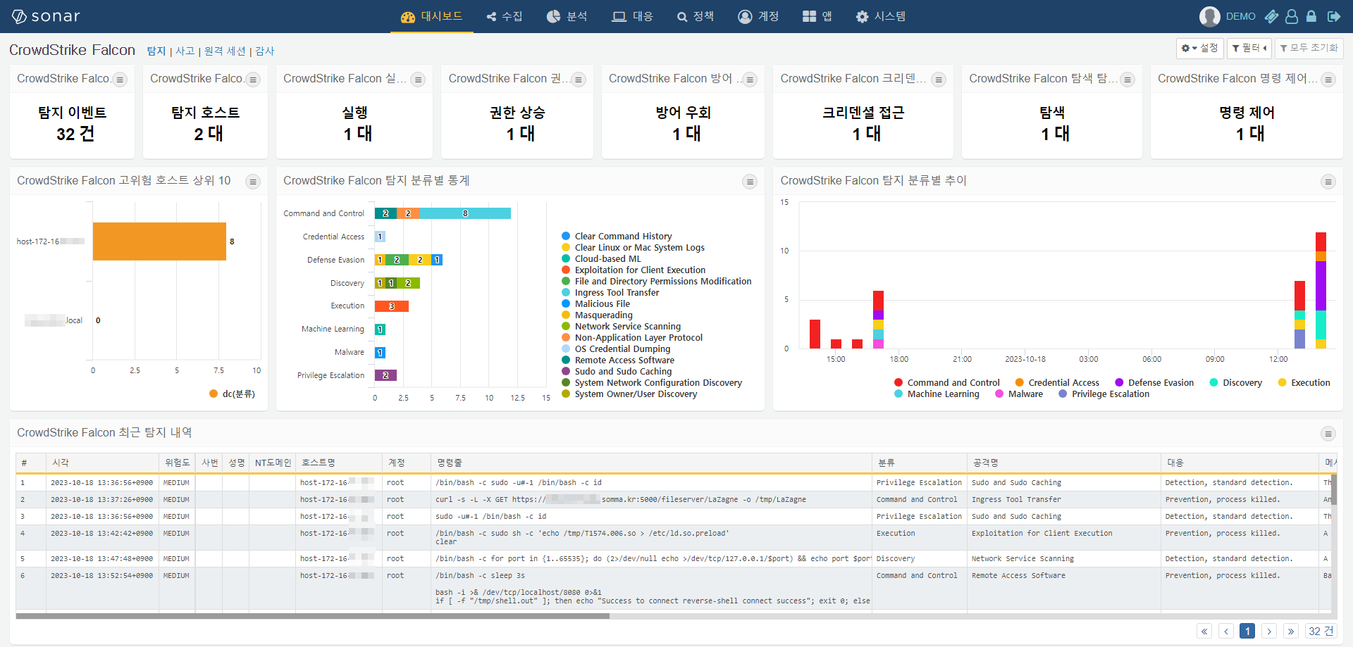Go to first page of detection table
Screen dimensions: 1353x647
pyautogui.click(x=1204, y=631)
